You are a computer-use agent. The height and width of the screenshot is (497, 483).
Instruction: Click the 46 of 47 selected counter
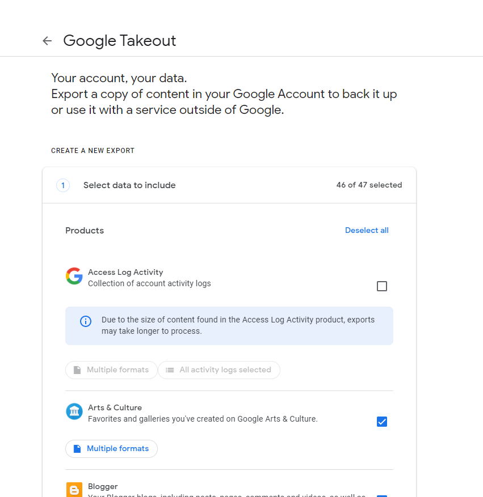click(x=369, y=185)
